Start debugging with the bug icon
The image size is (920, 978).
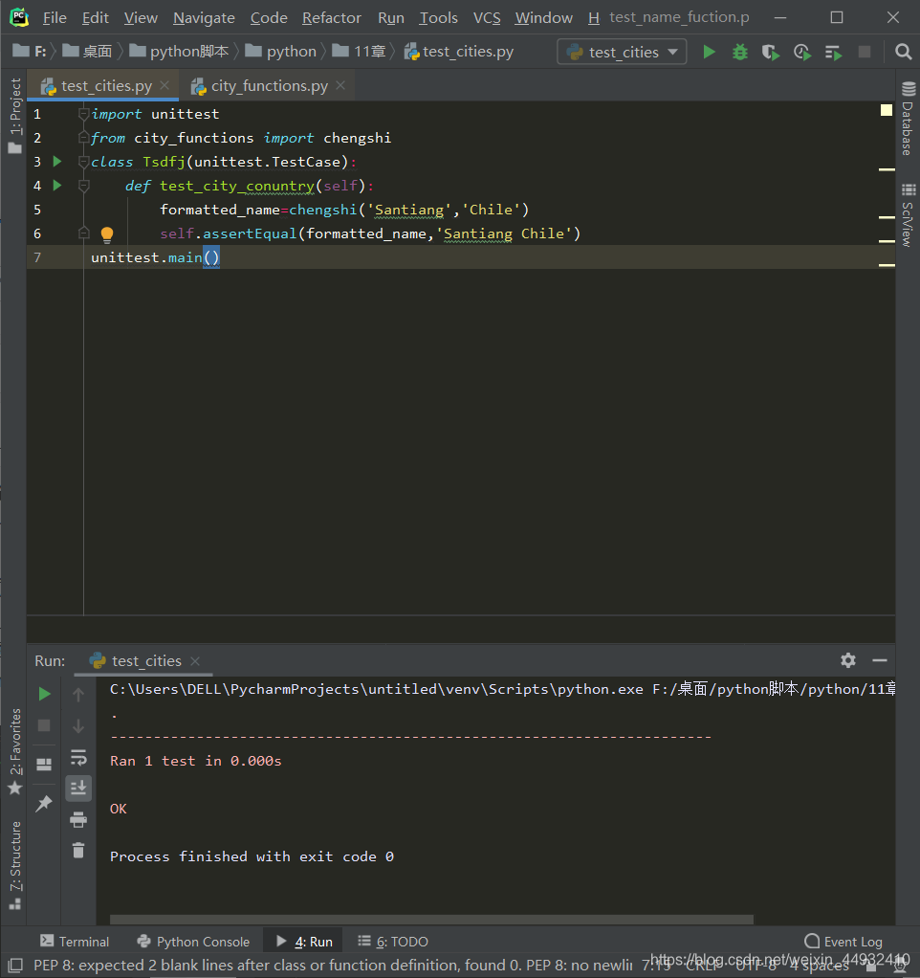point(740,52)
